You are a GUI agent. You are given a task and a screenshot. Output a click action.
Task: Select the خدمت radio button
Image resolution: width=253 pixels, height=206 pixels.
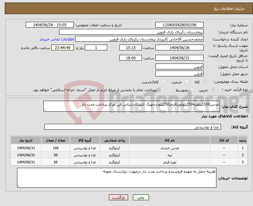(x=187, y=82)
